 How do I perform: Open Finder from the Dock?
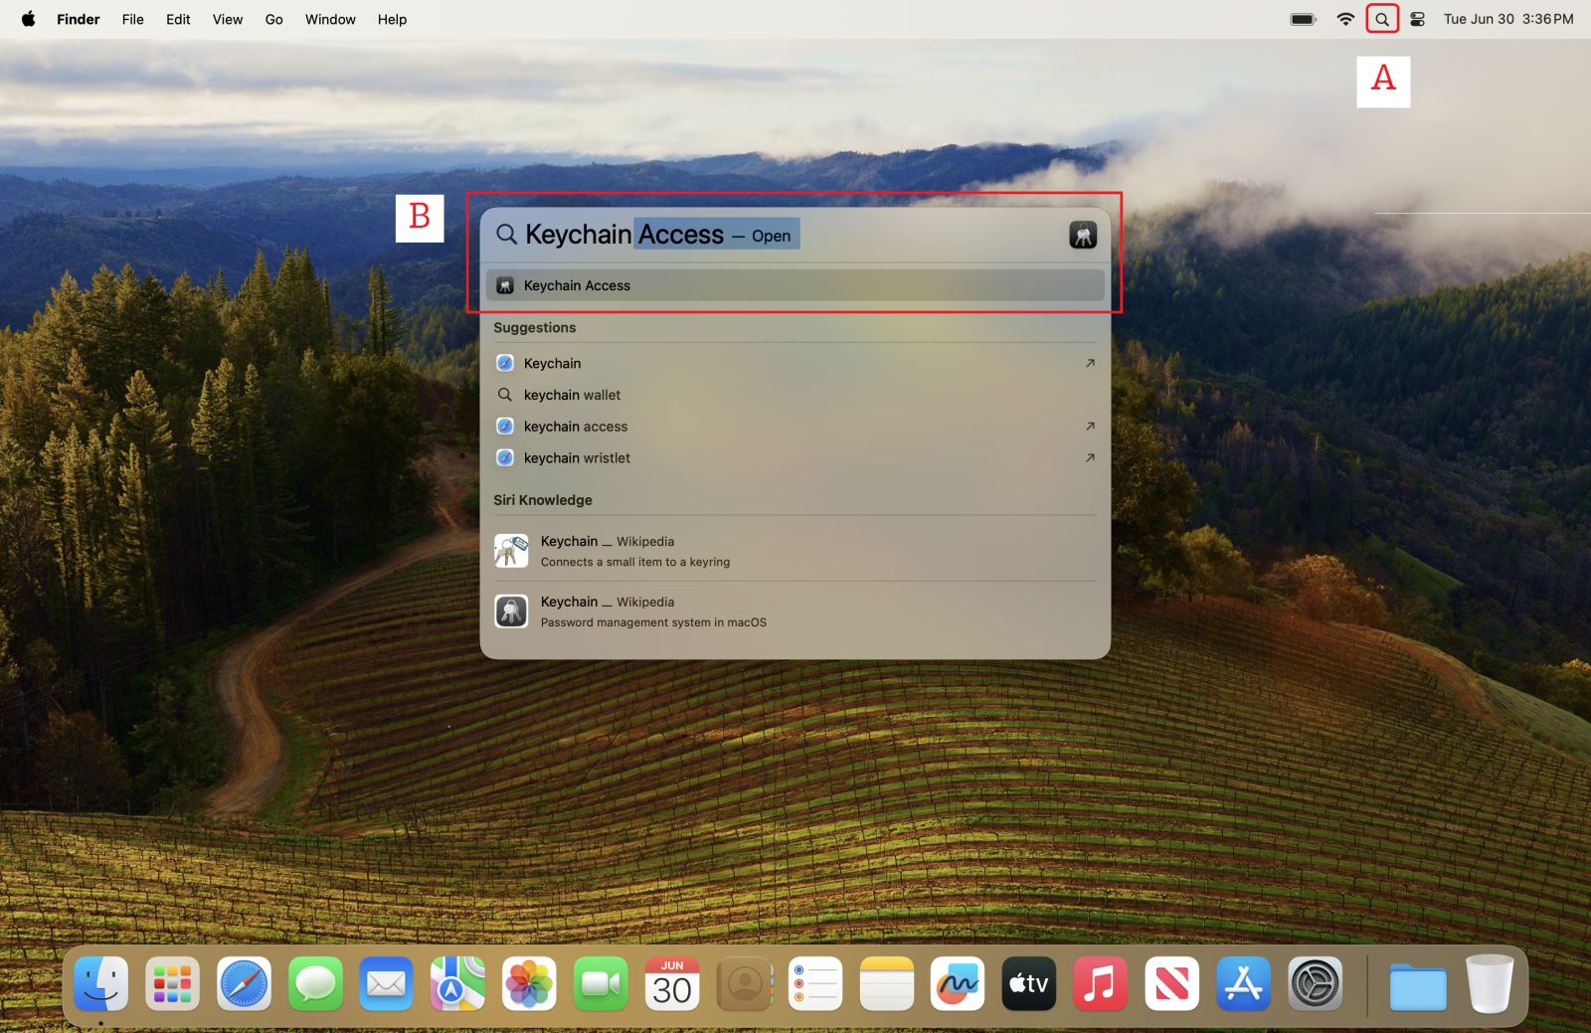101,984
